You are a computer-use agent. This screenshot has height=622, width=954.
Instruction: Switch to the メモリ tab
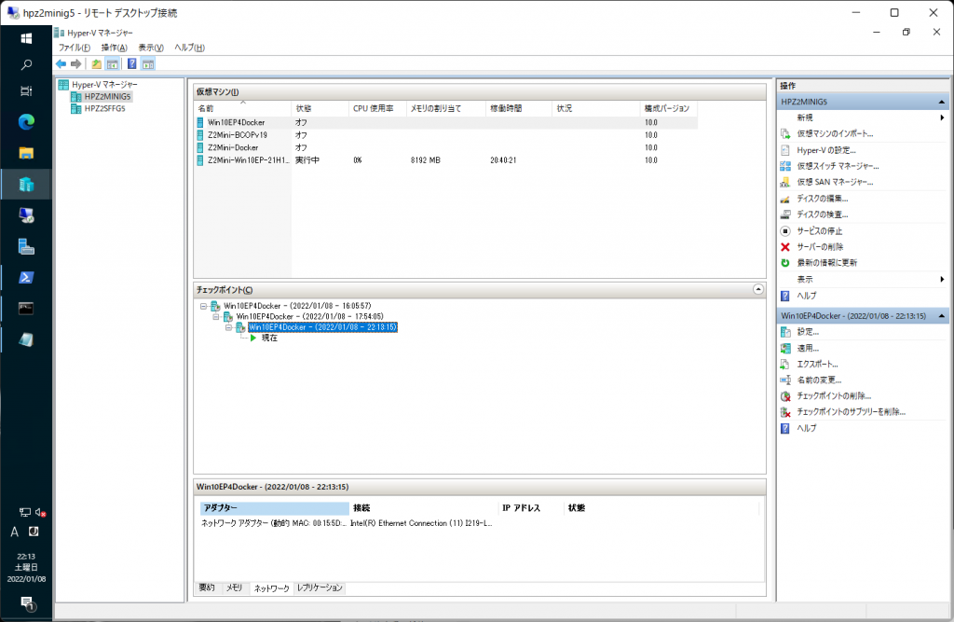(x=234, y=587)
